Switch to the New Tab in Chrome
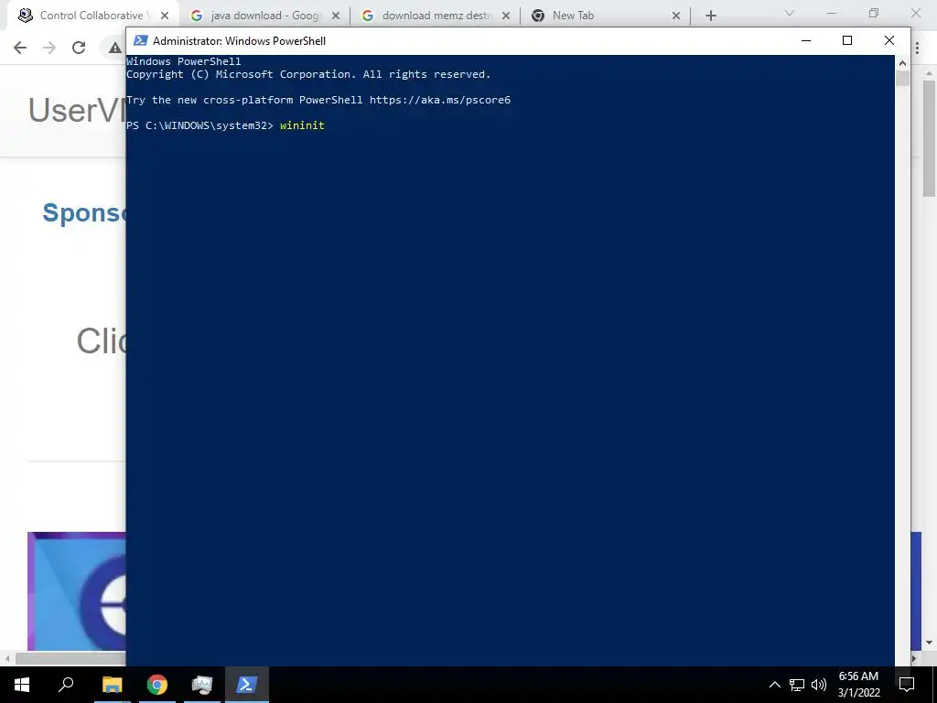This screenshot has height=703, width=937. click(x=606, y=16)
